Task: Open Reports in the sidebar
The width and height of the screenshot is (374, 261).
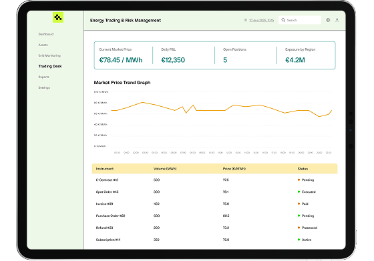Action: (x=43, y=77)
